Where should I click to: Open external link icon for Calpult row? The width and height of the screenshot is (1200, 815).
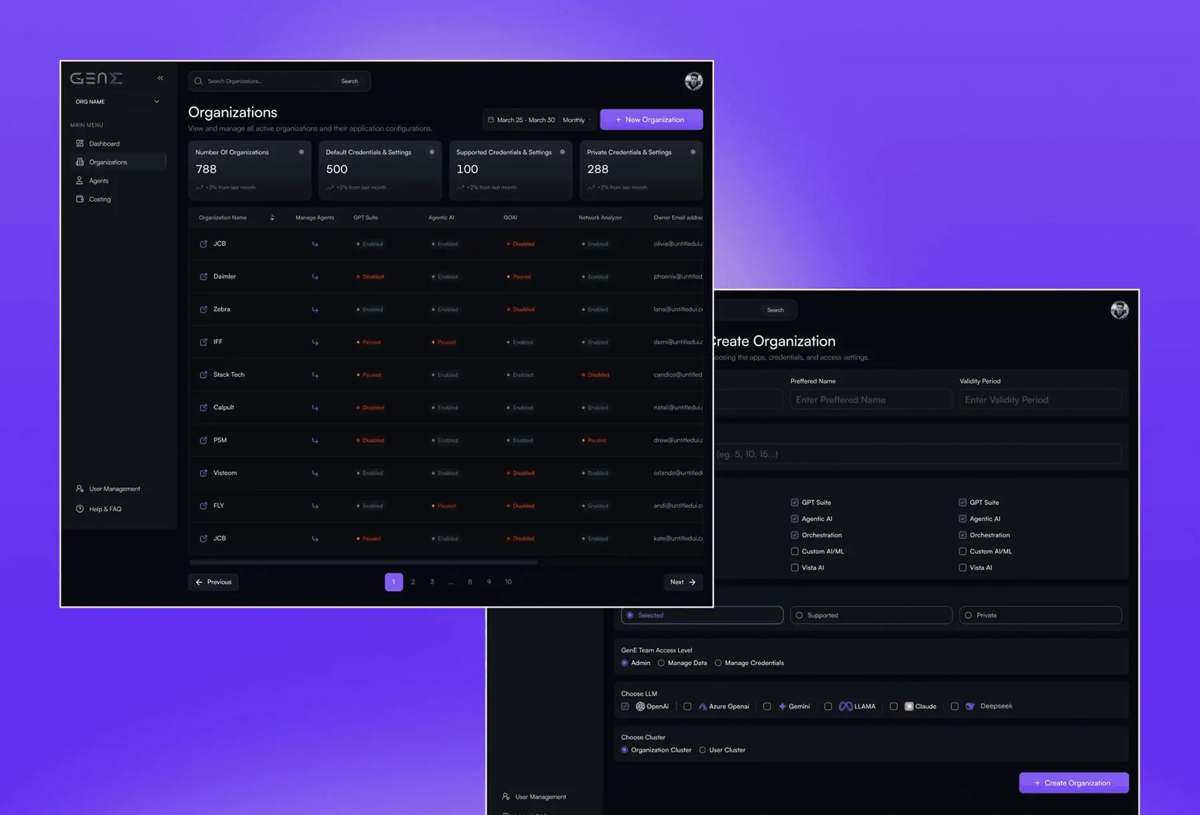tap(203, 407)
